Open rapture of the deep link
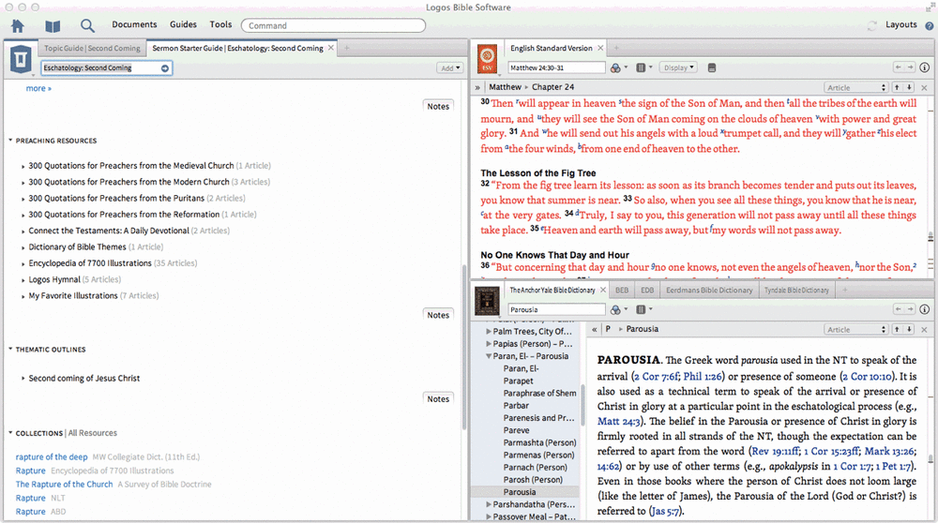938x523 pixels. [x=52, y=457]
